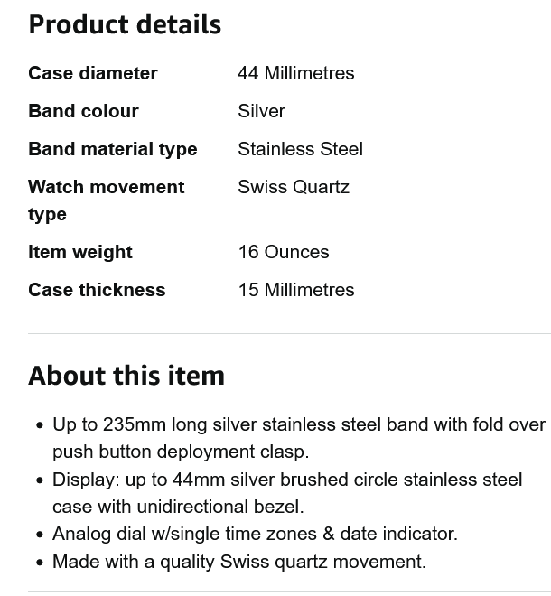551x596 pixels.
Task: Click the quality Swiss quartz movement bullet
Action: click(239, 562)
